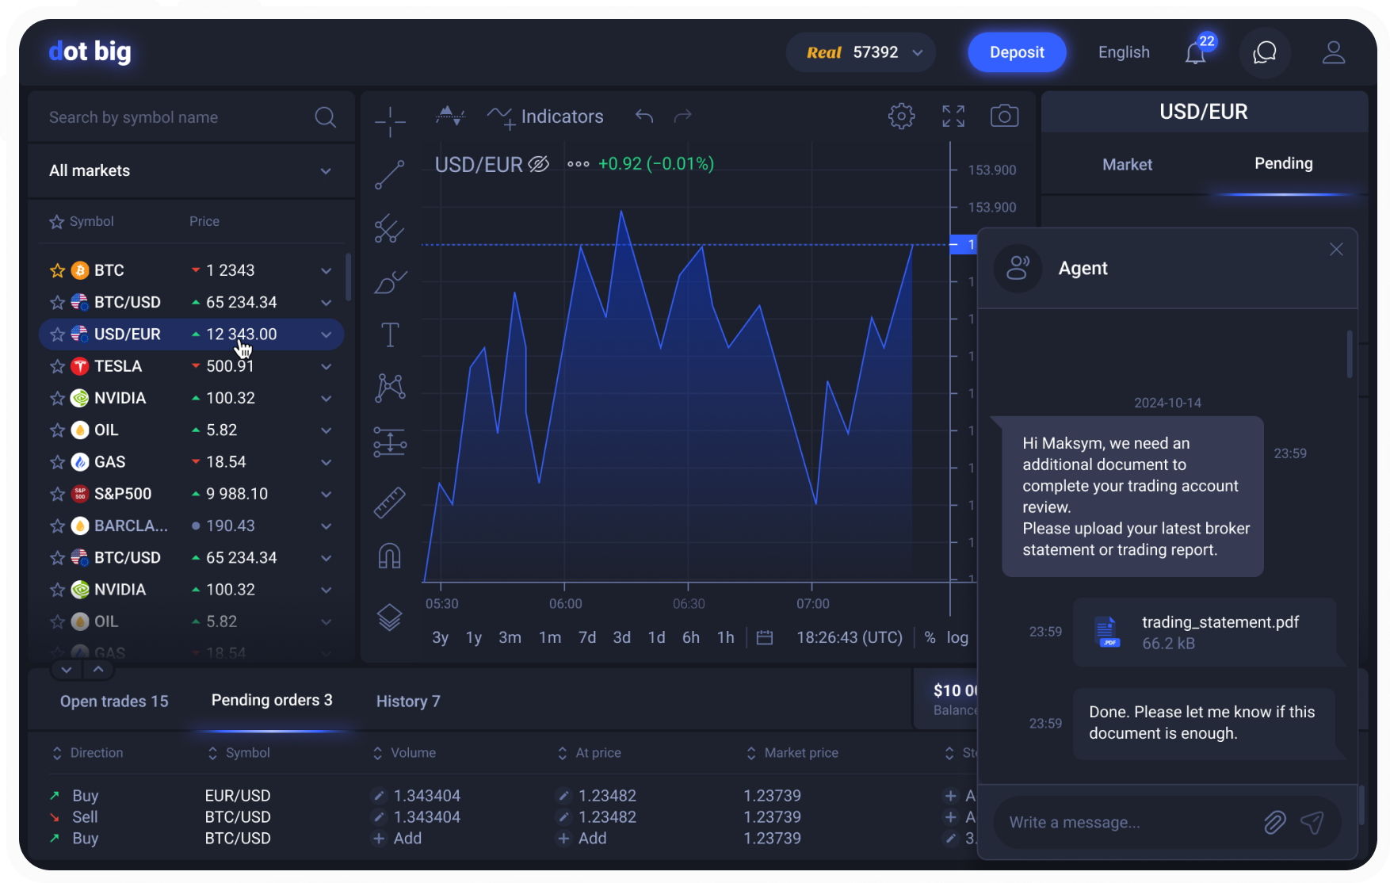Viewport: 1390px width, 883px height.
Task: Click the paperclip attach file icon
Action: (x=1274, y=823)
